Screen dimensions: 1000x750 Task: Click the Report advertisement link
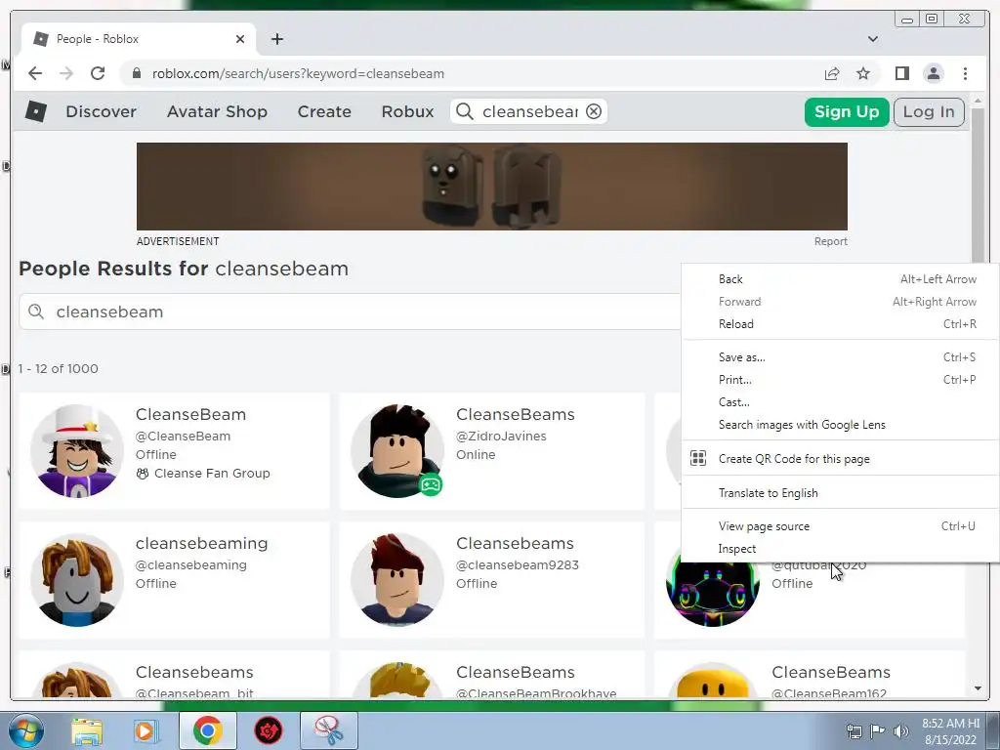[830, 241]
